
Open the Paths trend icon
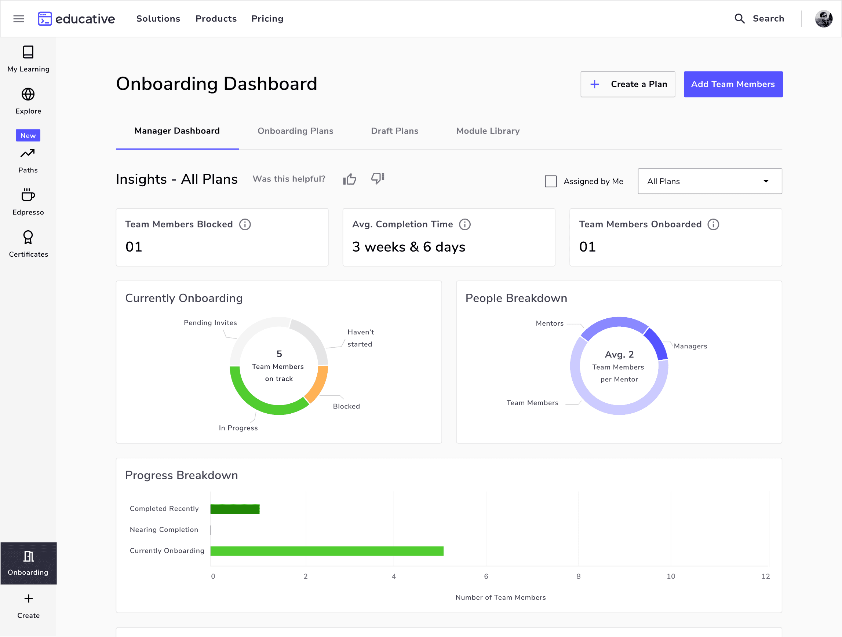click(28, 153)
